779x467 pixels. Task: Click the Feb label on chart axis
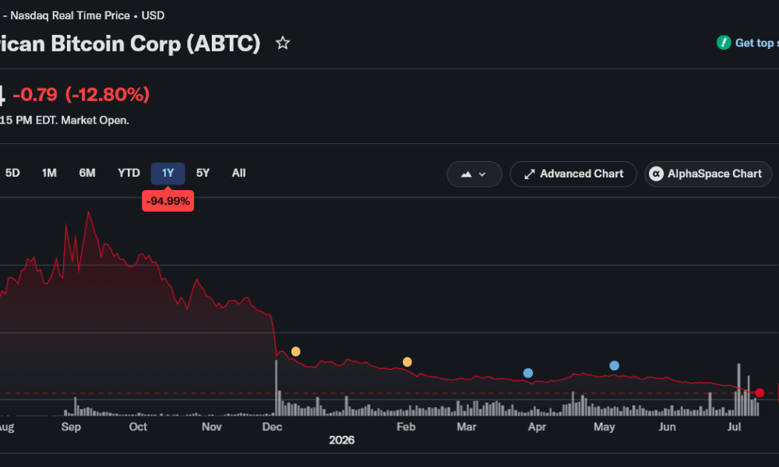(406, 427)
